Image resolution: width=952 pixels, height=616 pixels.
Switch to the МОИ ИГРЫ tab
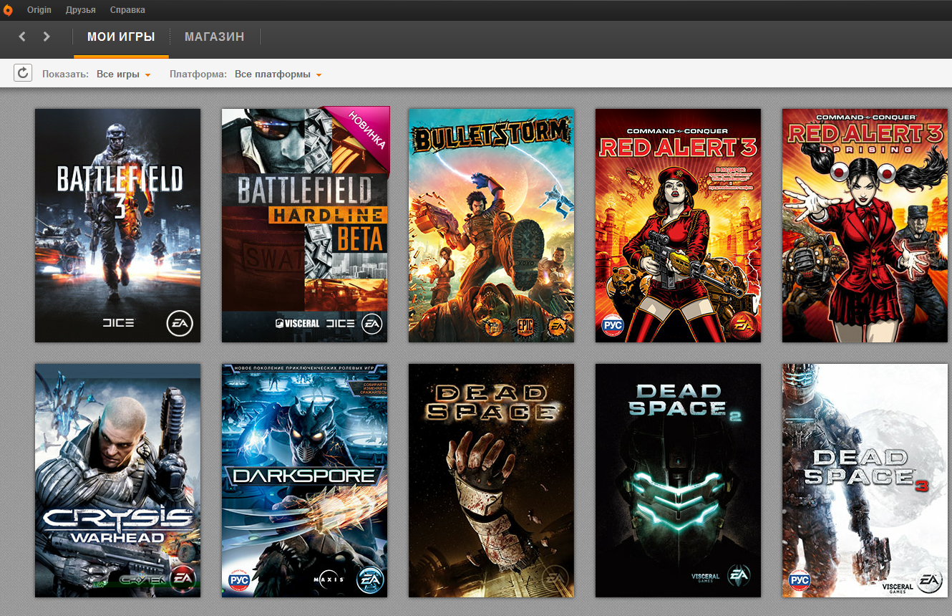(121, 37)
